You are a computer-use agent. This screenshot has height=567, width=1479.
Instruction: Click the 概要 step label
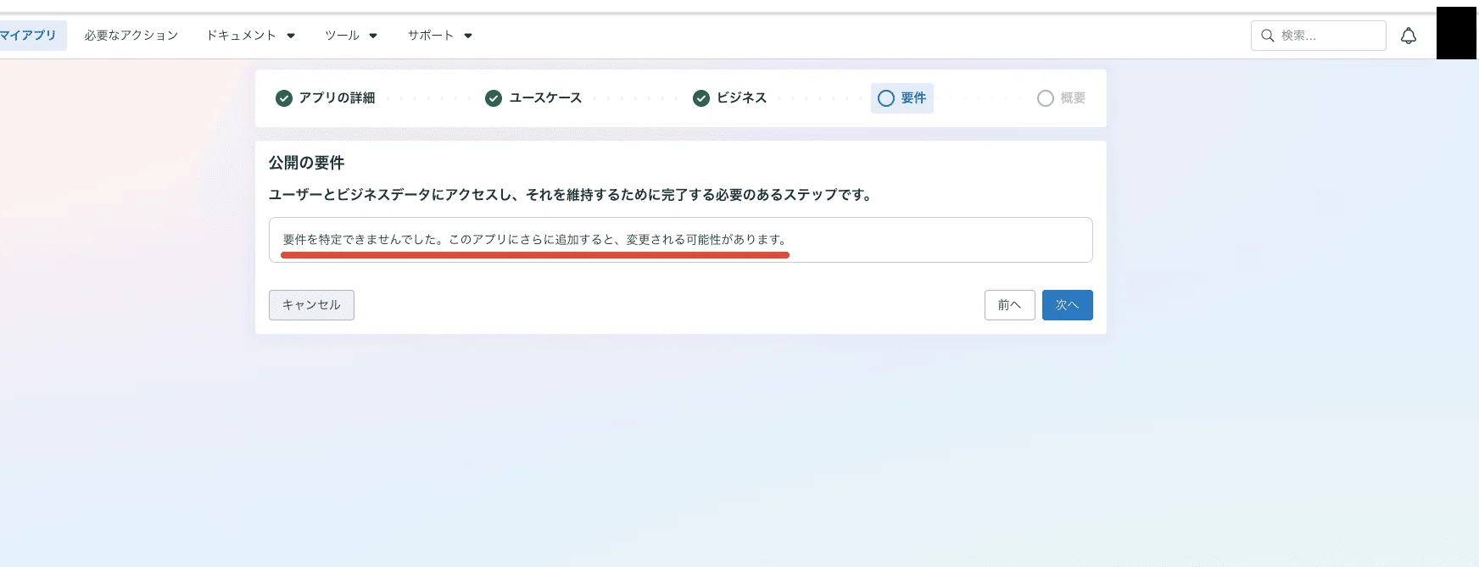click(x=1073, y=98)
